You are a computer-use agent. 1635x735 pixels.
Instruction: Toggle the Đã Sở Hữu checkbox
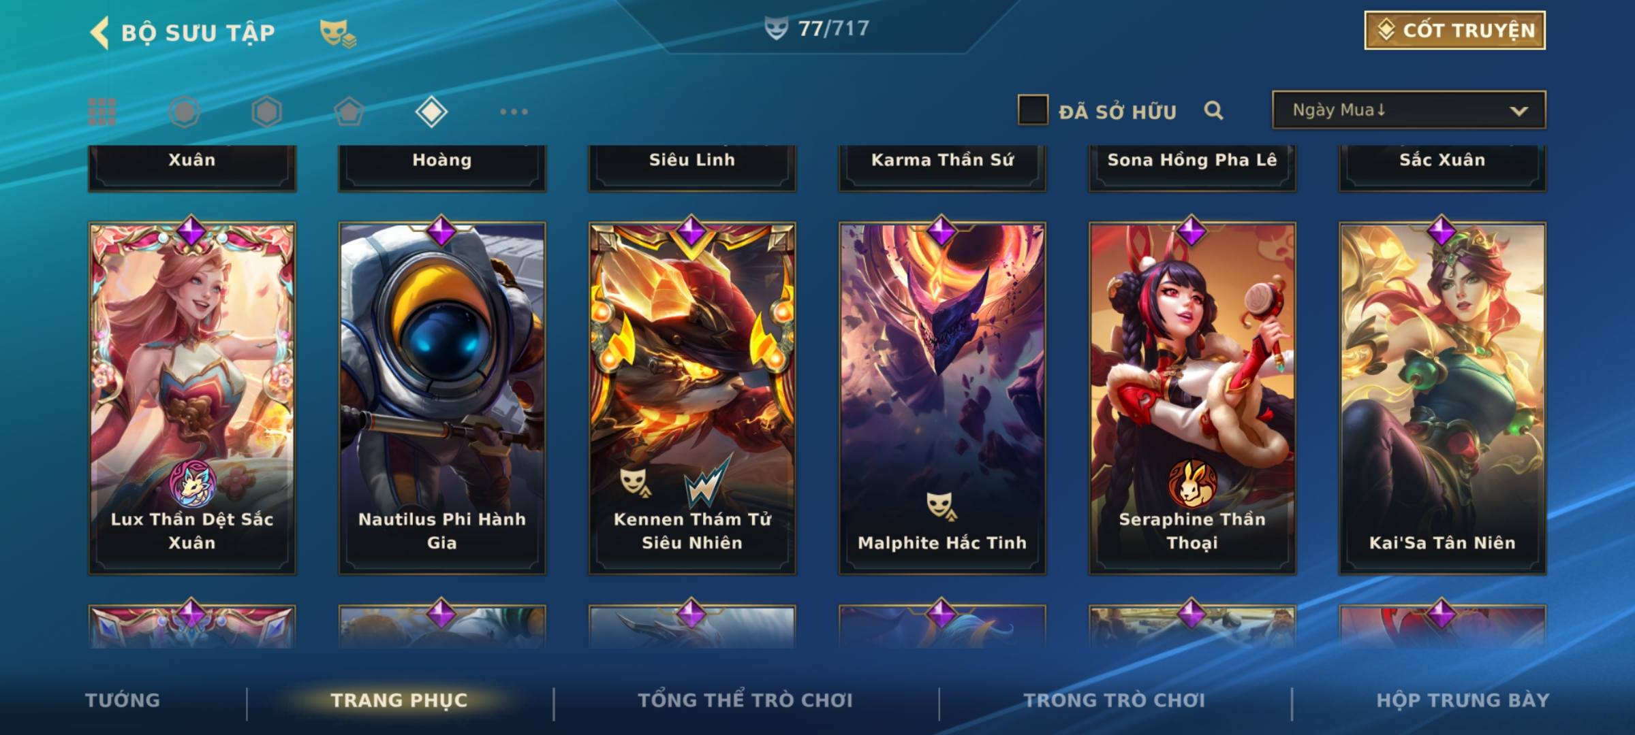1033,110
